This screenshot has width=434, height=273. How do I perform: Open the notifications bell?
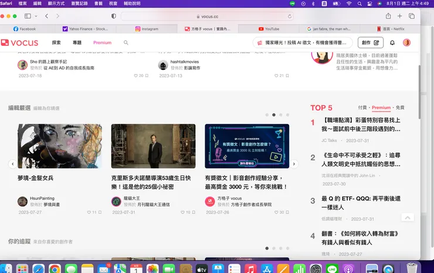coord(392,43)
